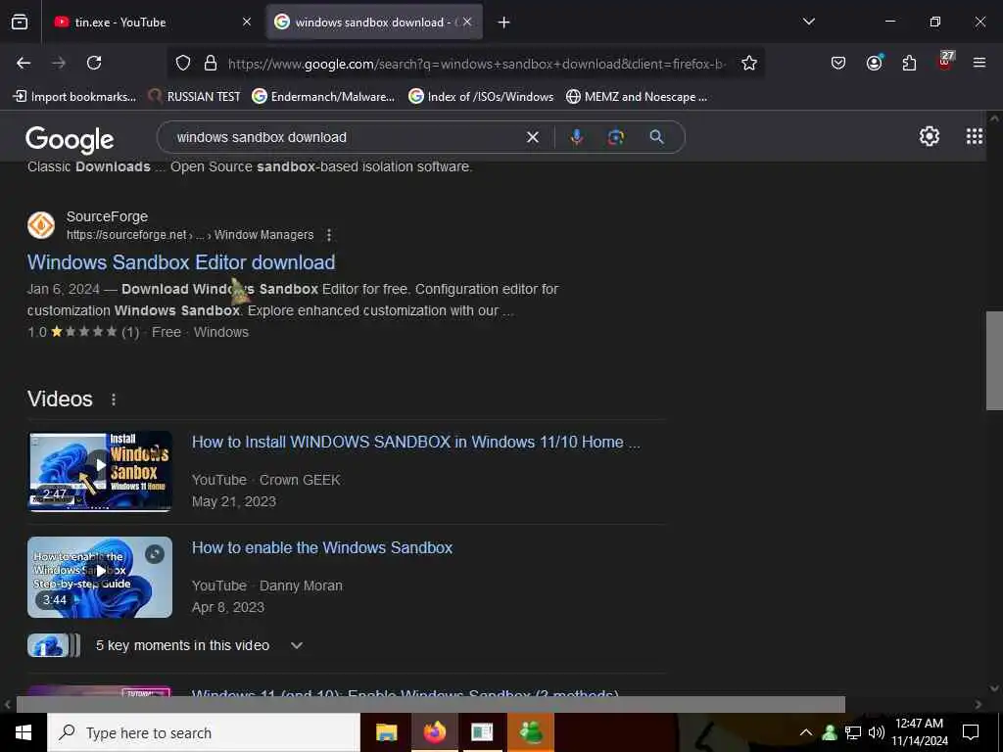
Task: Show hidden system tray icons
Action: point(806,732)
